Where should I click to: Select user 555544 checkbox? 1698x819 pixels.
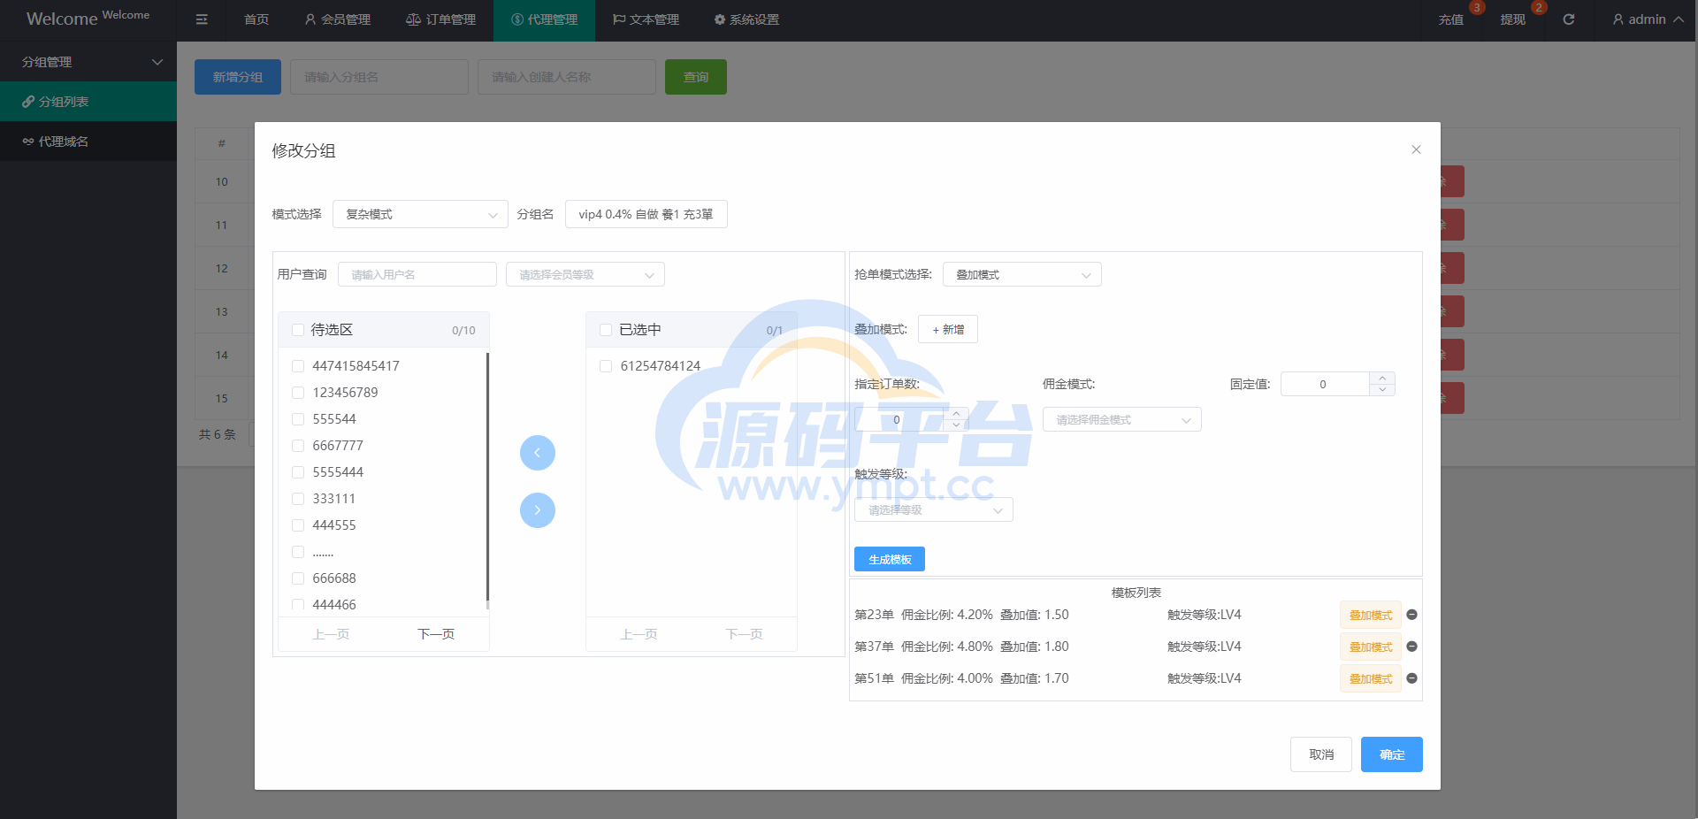(298, 419)
